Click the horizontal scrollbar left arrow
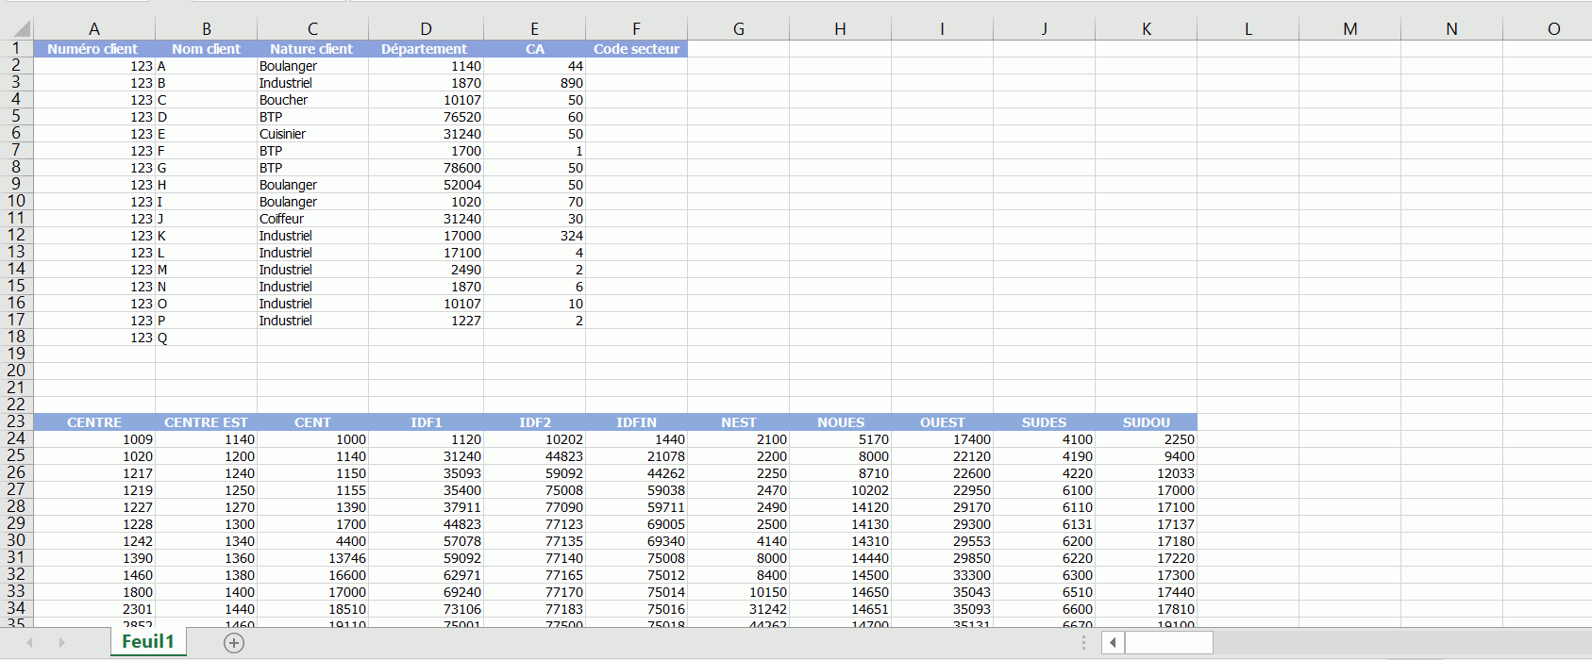 click(1113, 643)
